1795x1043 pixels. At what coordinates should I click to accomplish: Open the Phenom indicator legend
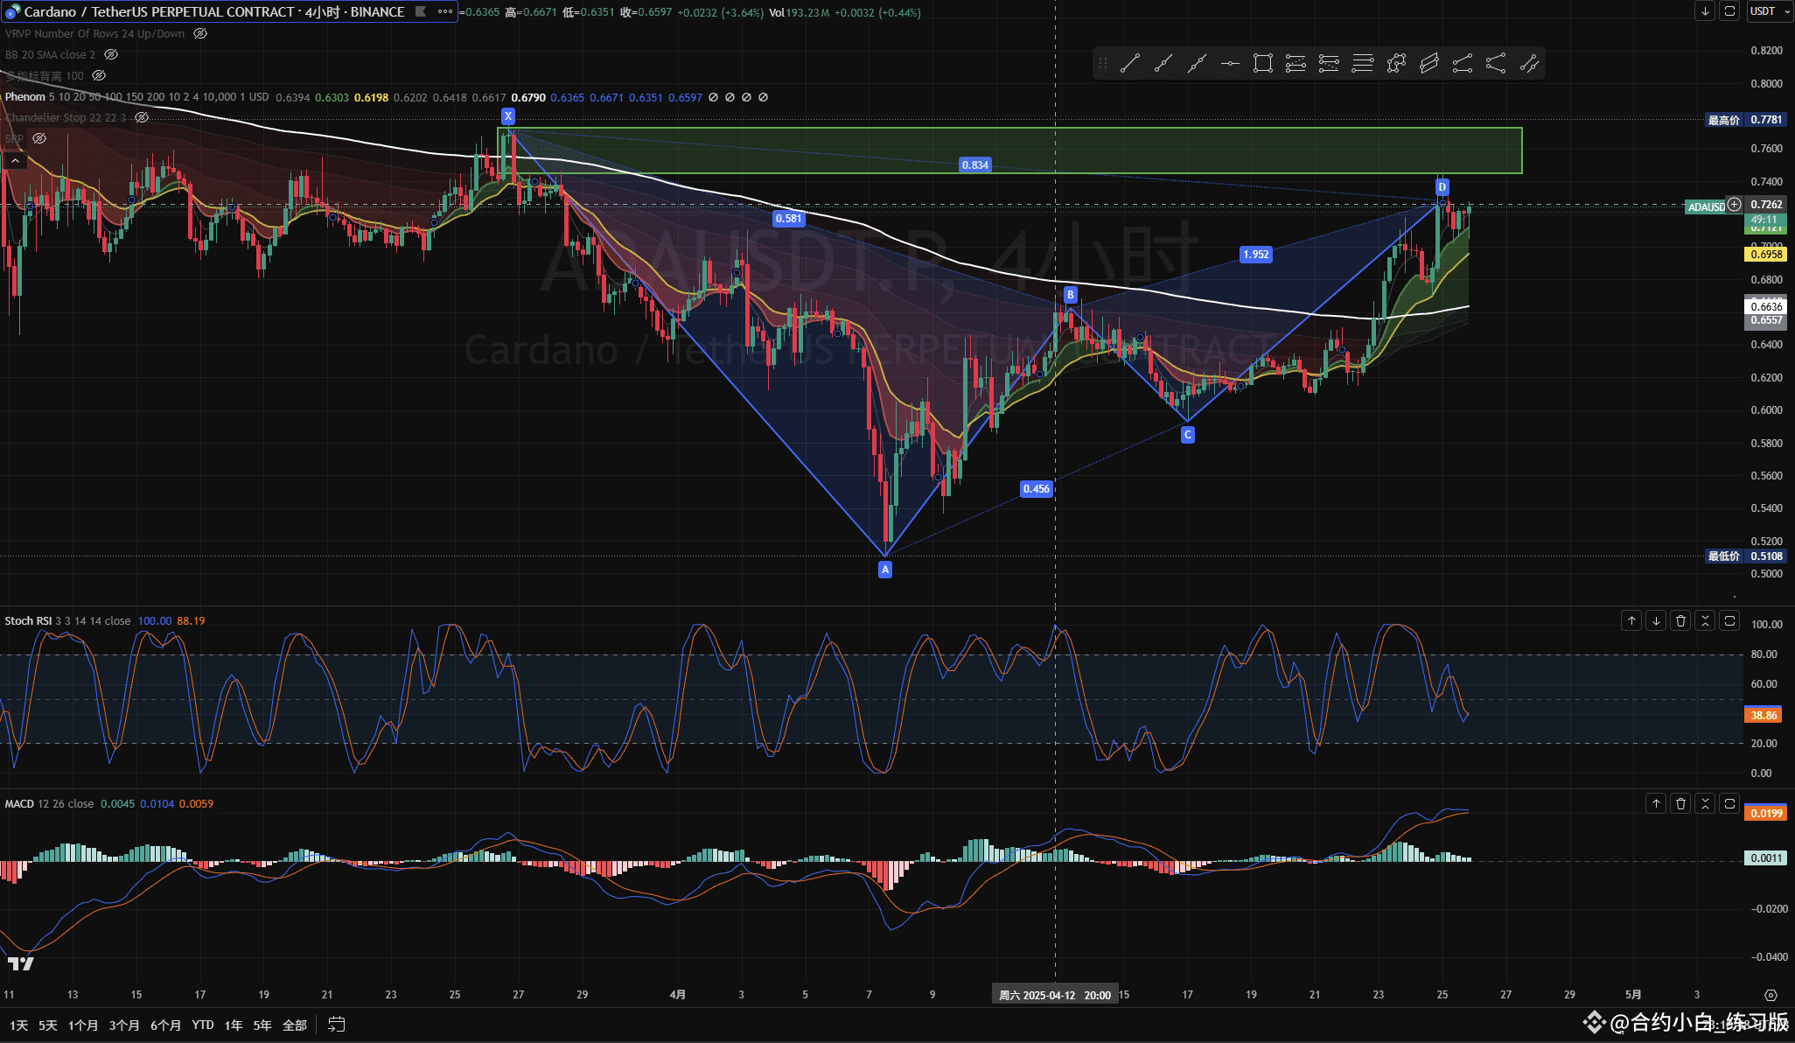tap(136, 97)
